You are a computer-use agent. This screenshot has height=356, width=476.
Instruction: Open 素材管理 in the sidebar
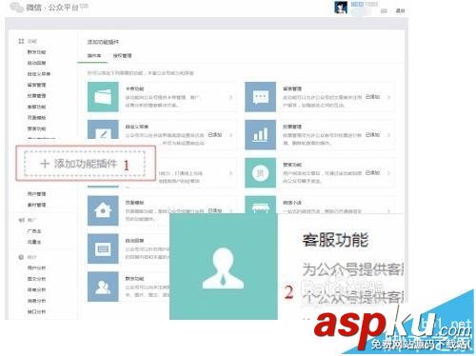(x=36, y=205)
